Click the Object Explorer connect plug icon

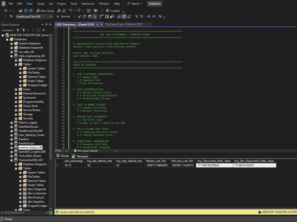pyautogui.click(x=18, y=30)
